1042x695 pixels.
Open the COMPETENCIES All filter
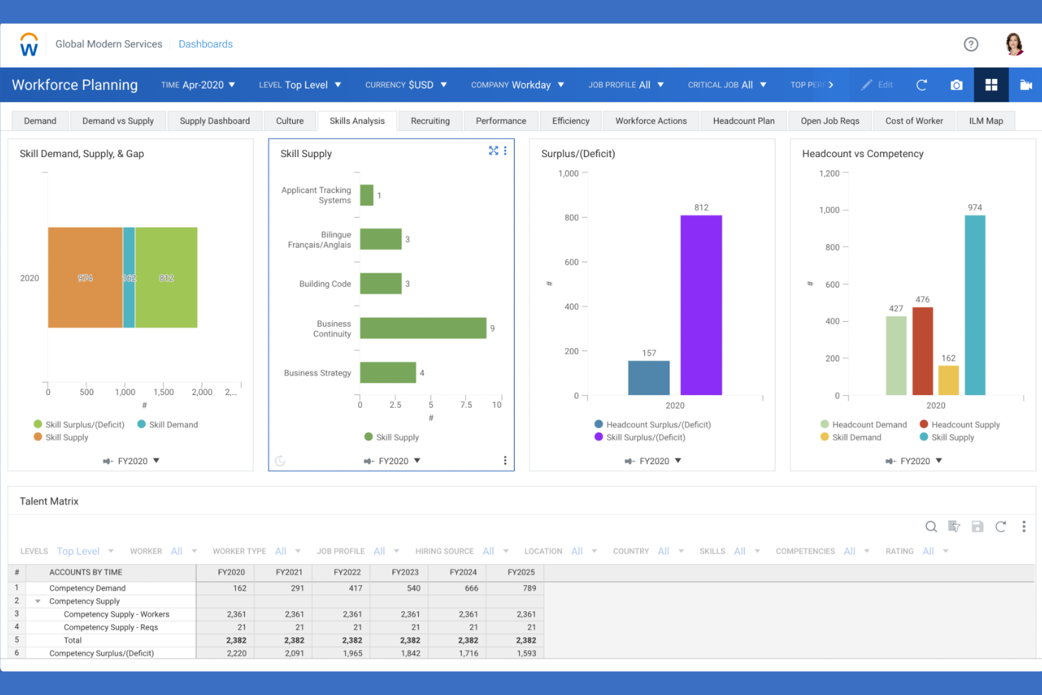click(823, 551)
